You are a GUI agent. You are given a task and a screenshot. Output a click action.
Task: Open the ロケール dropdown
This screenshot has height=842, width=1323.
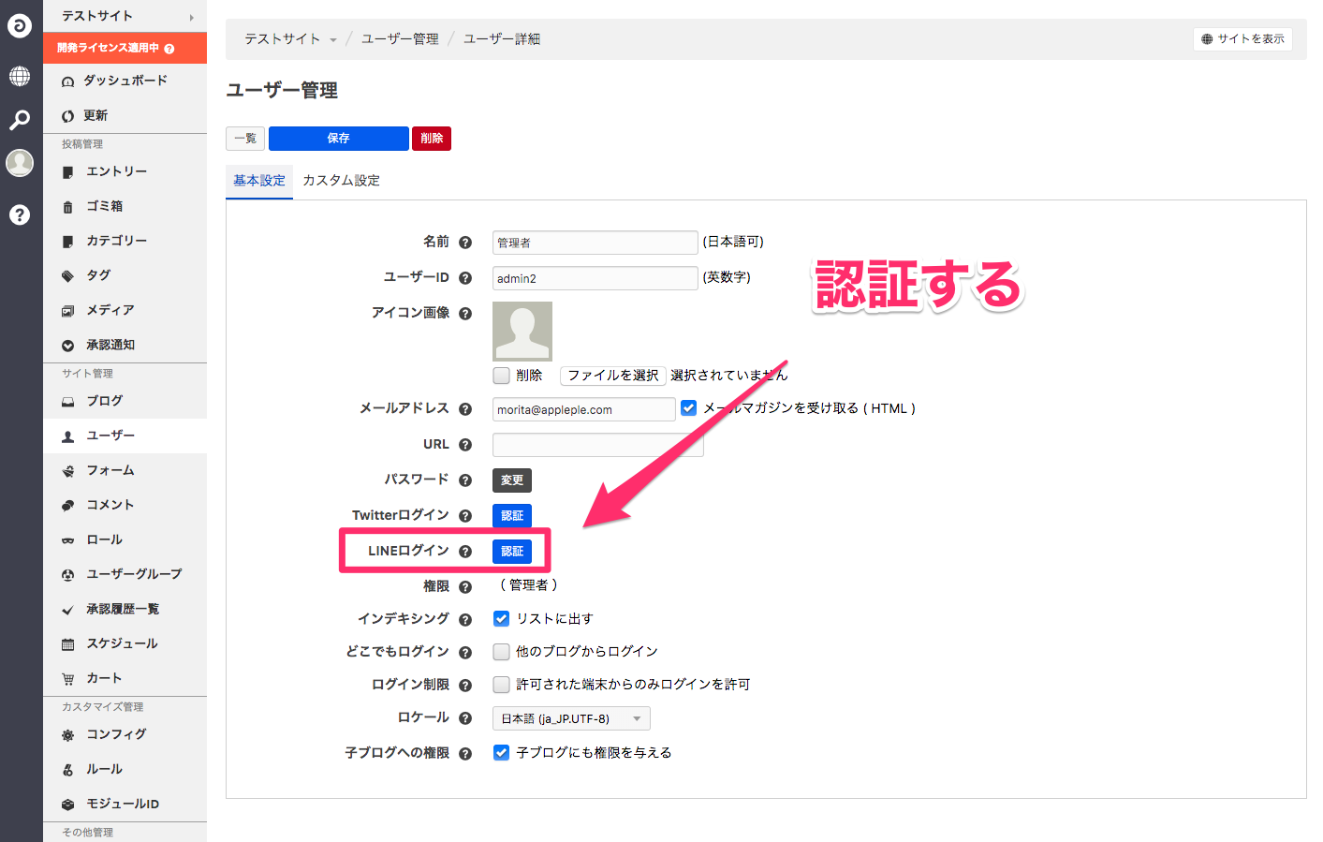[x=571, y=718]
